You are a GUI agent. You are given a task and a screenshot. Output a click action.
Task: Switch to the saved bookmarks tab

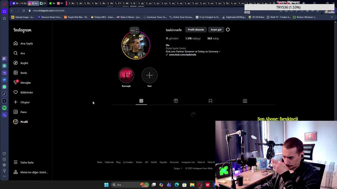point(210,101)
